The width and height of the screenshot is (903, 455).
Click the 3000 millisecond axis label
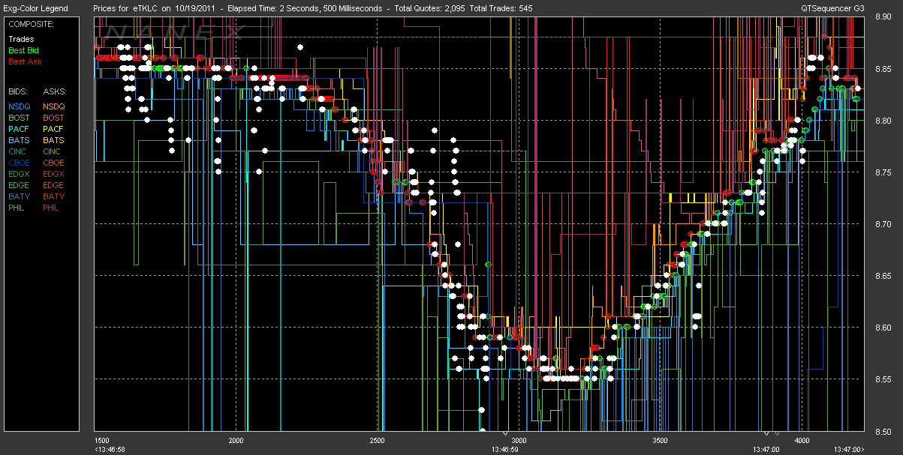click(519, 440)
